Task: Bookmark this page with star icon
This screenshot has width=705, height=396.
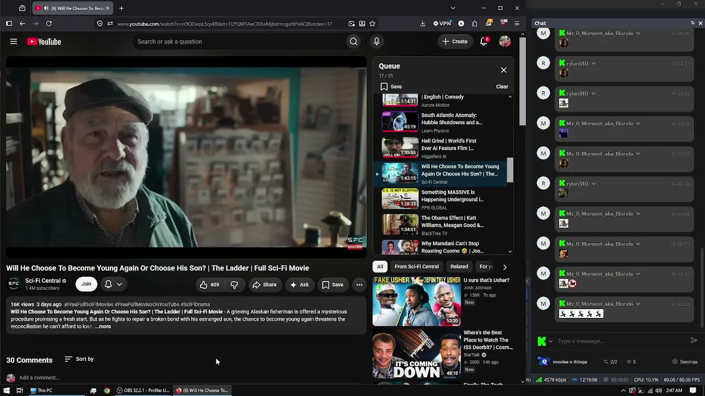Action: coord(372,24)
